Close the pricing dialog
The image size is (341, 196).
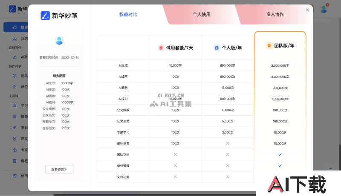tap(307, 10)
